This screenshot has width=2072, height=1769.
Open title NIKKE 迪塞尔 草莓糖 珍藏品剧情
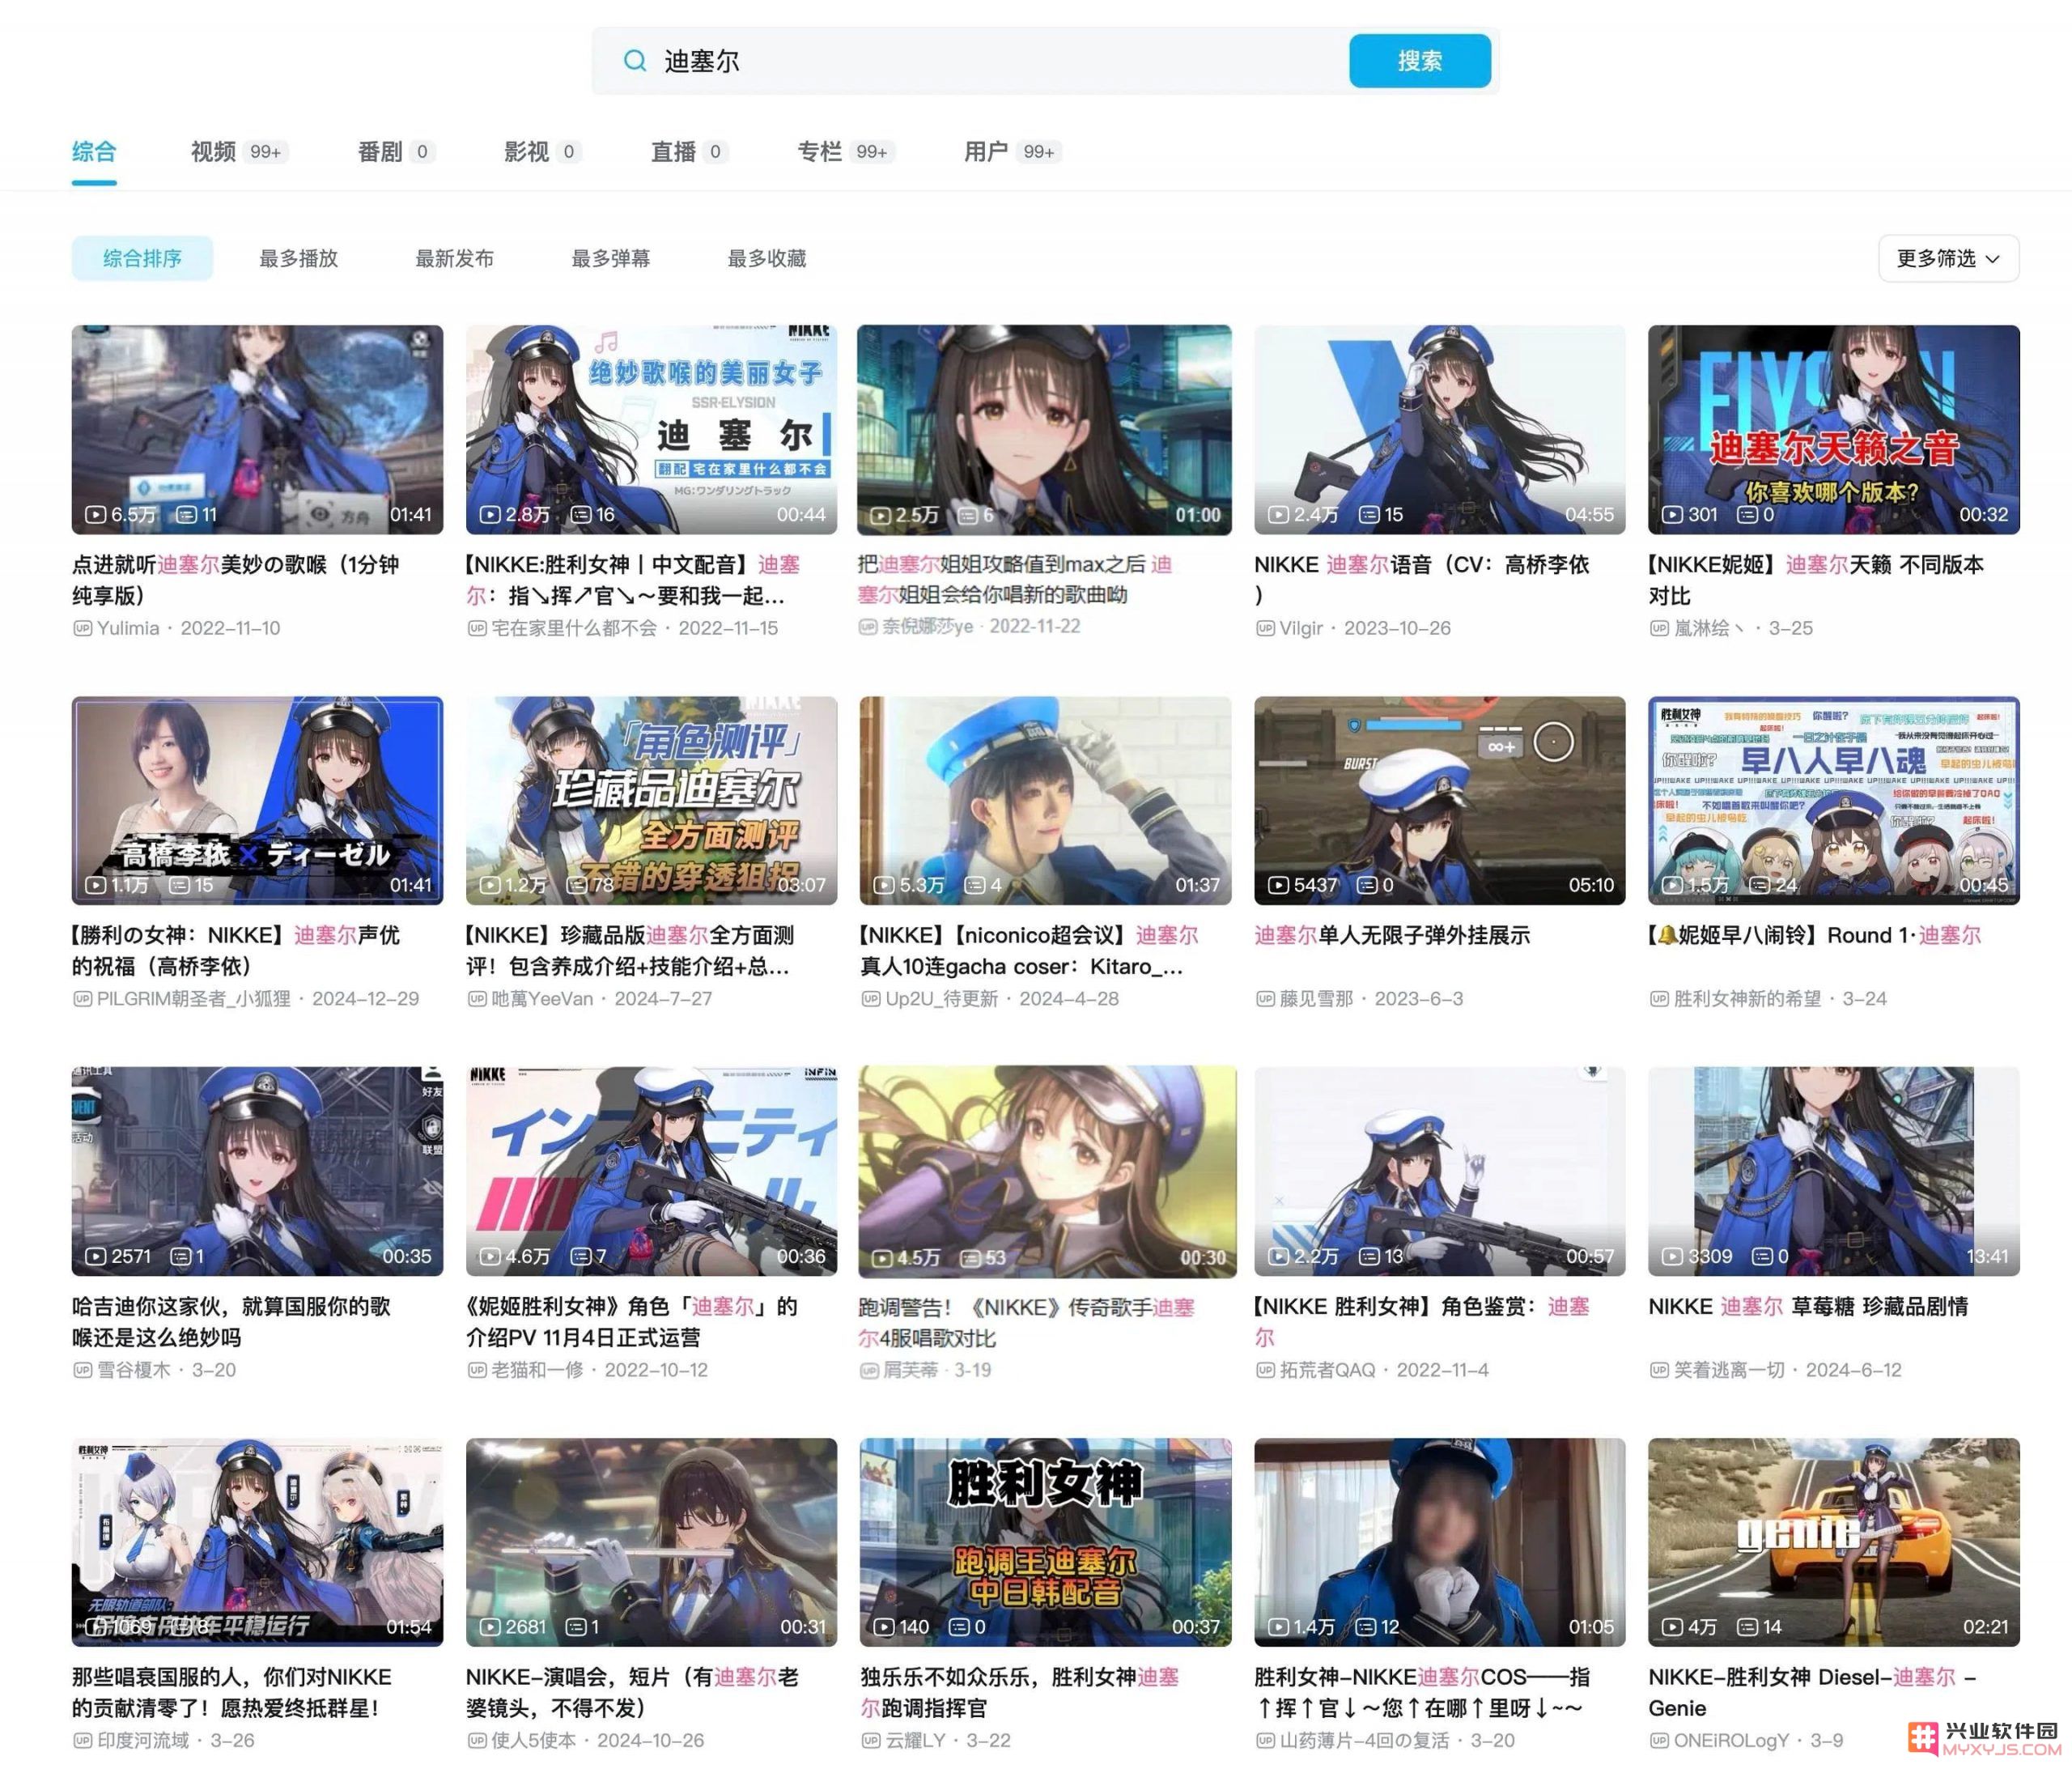tap(1808, 1307)
